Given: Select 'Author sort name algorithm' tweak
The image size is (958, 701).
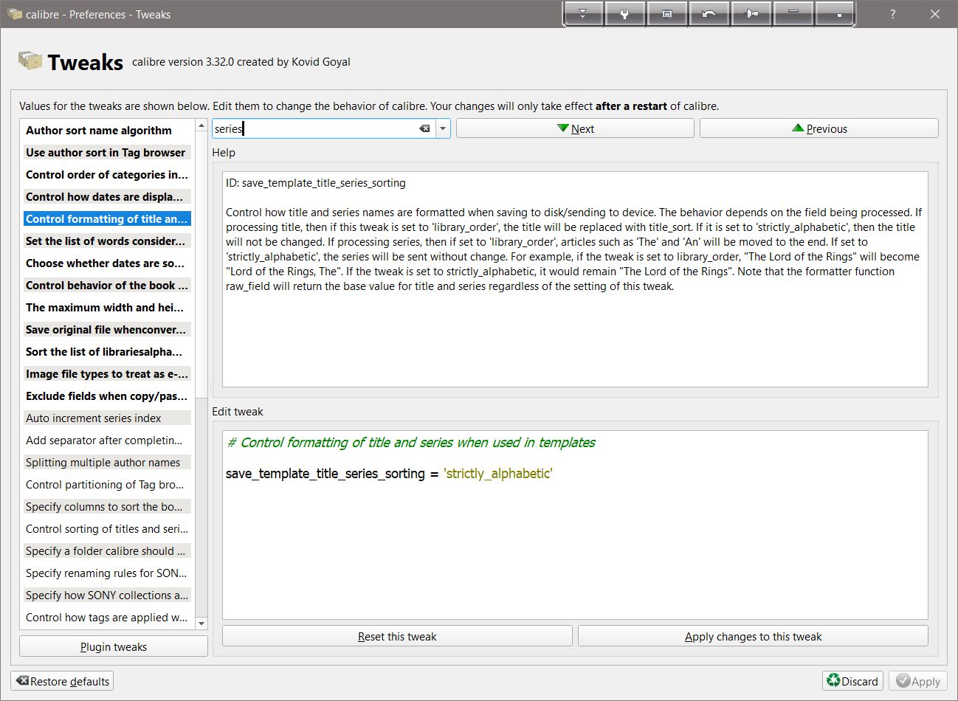Looking at the screenshot, I should pyautogui.click(x=108, y=131).
